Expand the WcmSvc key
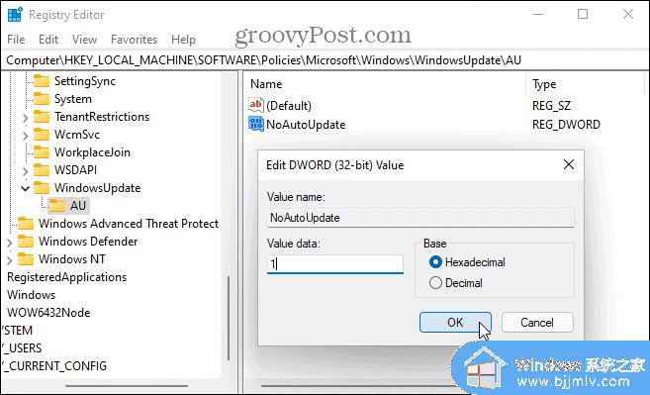The width and height of the screenshot is (650, 395). [26, 136]
